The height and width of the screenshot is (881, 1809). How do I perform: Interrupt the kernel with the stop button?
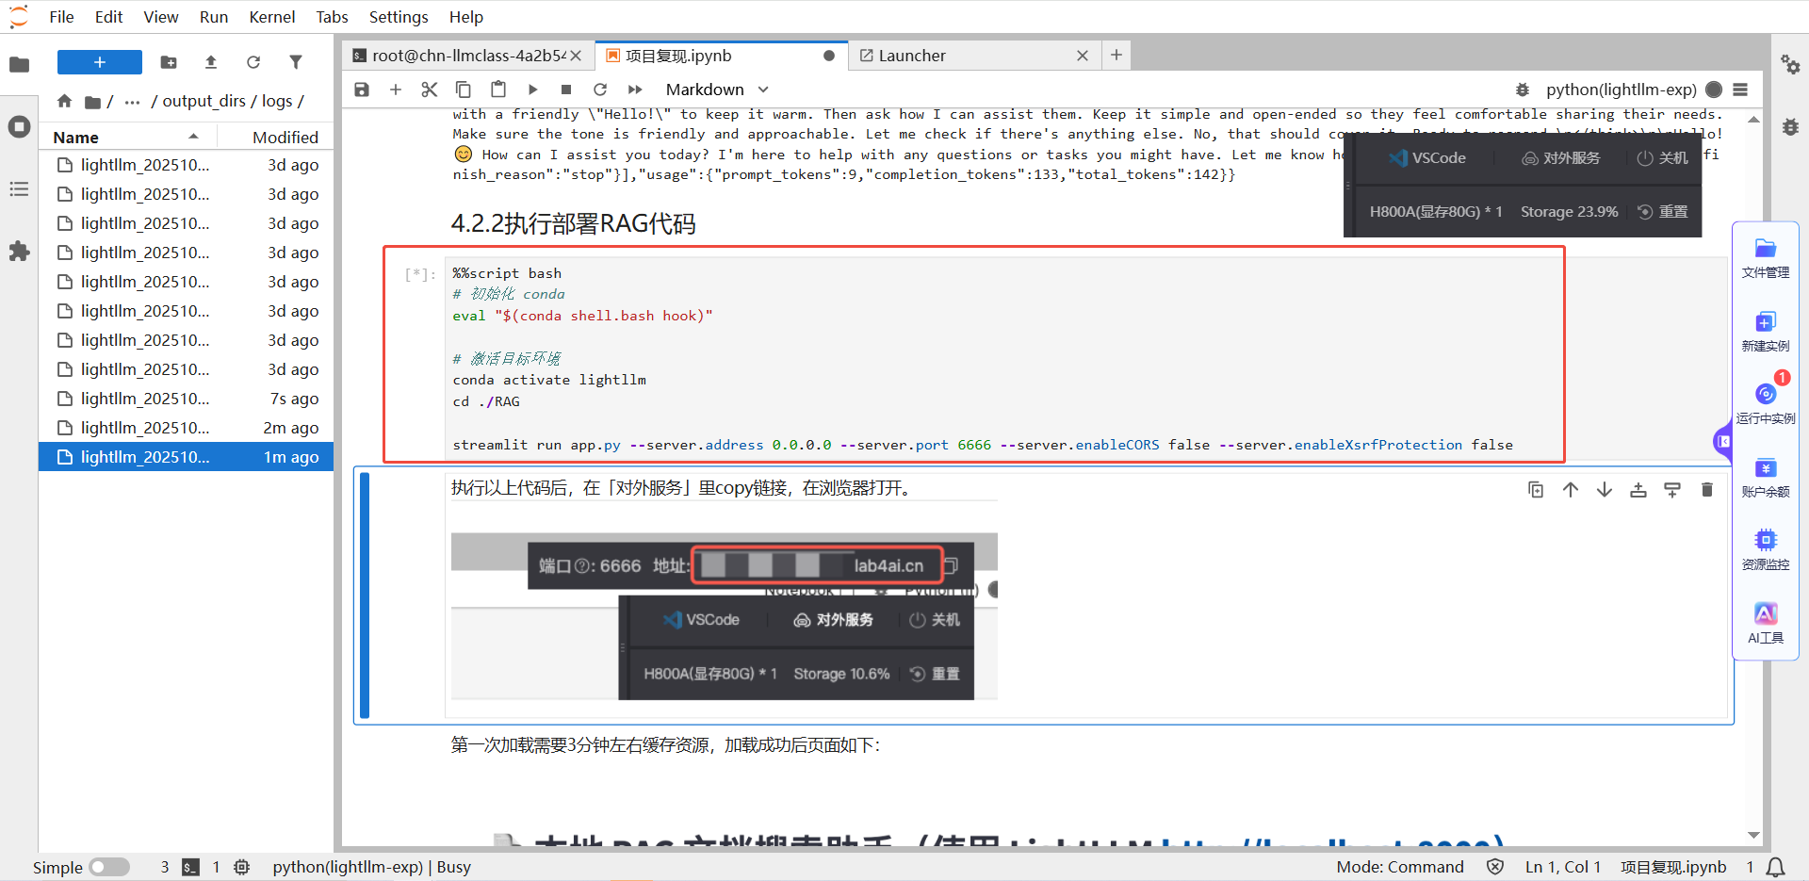click(566, 90)
